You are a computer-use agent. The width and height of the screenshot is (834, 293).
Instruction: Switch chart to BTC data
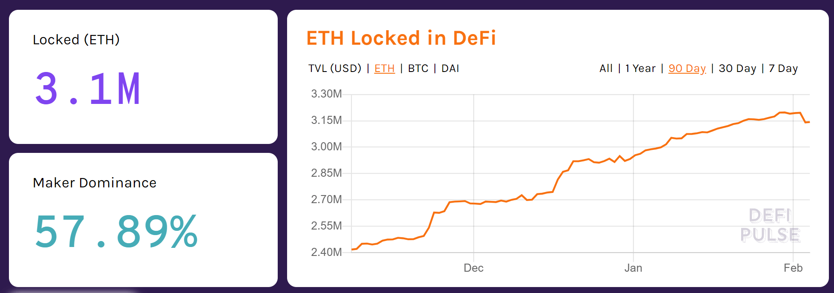(x=418, y=68)
